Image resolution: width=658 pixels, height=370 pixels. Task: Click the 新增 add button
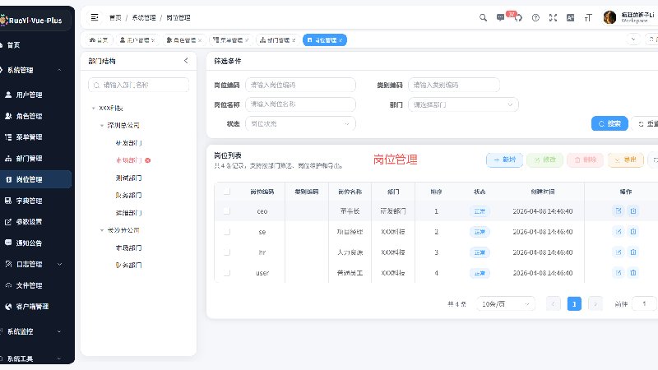[504, 160]
